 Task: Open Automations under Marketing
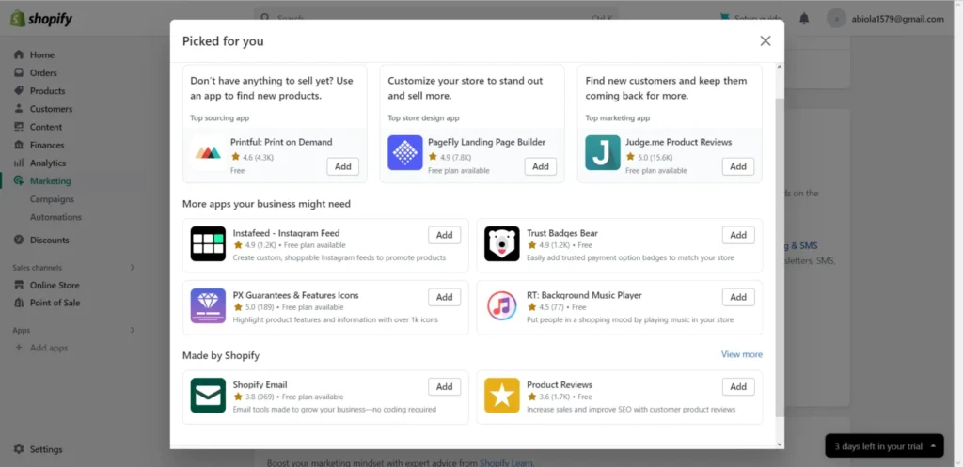(55, 217)
